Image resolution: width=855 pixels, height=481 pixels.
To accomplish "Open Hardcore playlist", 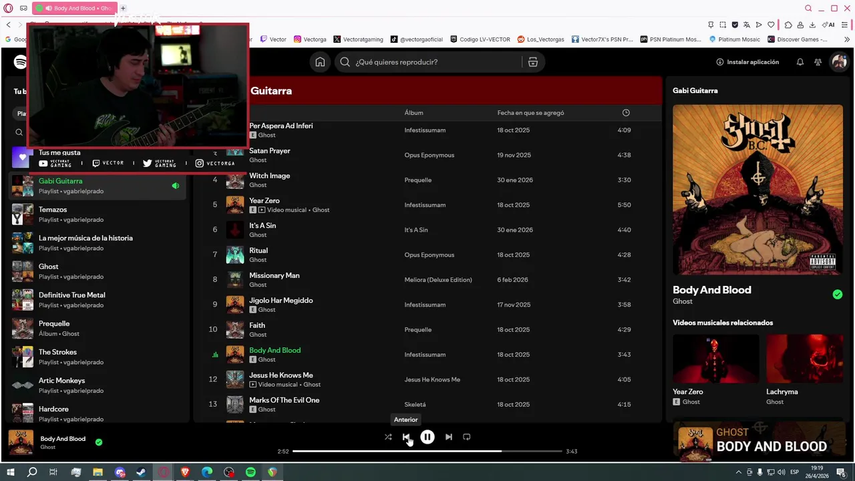I will [x=97, y=414].
